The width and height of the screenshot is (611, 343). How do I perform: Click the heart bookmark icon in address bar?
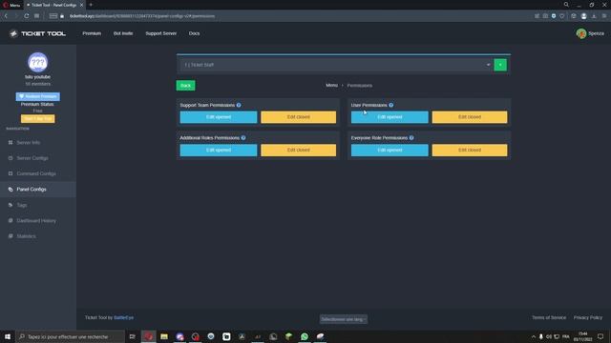[562, 16]
